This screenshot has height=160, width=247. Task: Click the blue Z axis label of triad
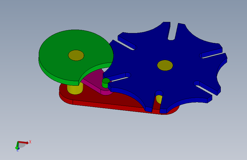18,150
